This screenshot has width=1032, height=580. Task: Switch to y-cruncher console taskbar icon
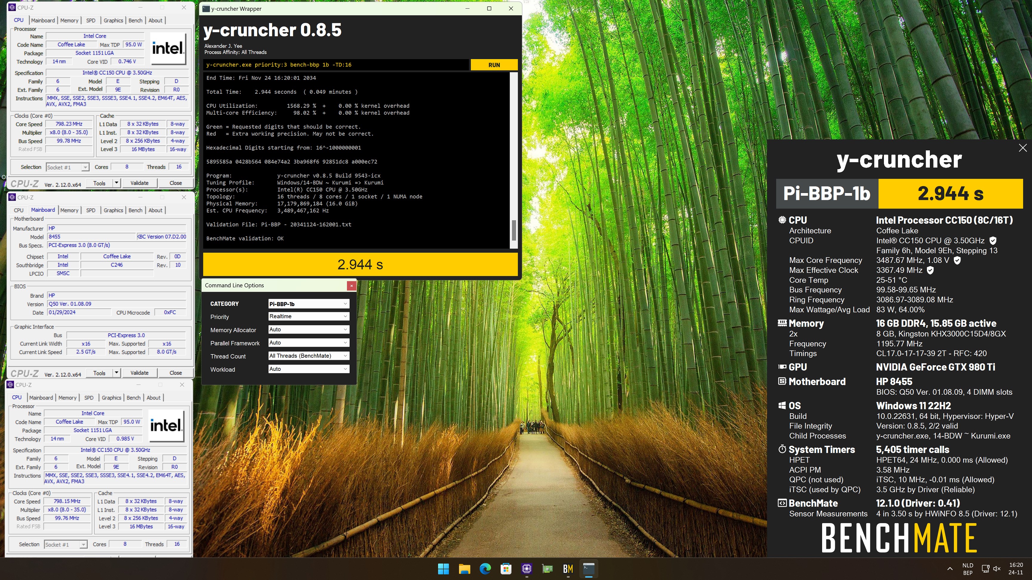tap(589, 568)
